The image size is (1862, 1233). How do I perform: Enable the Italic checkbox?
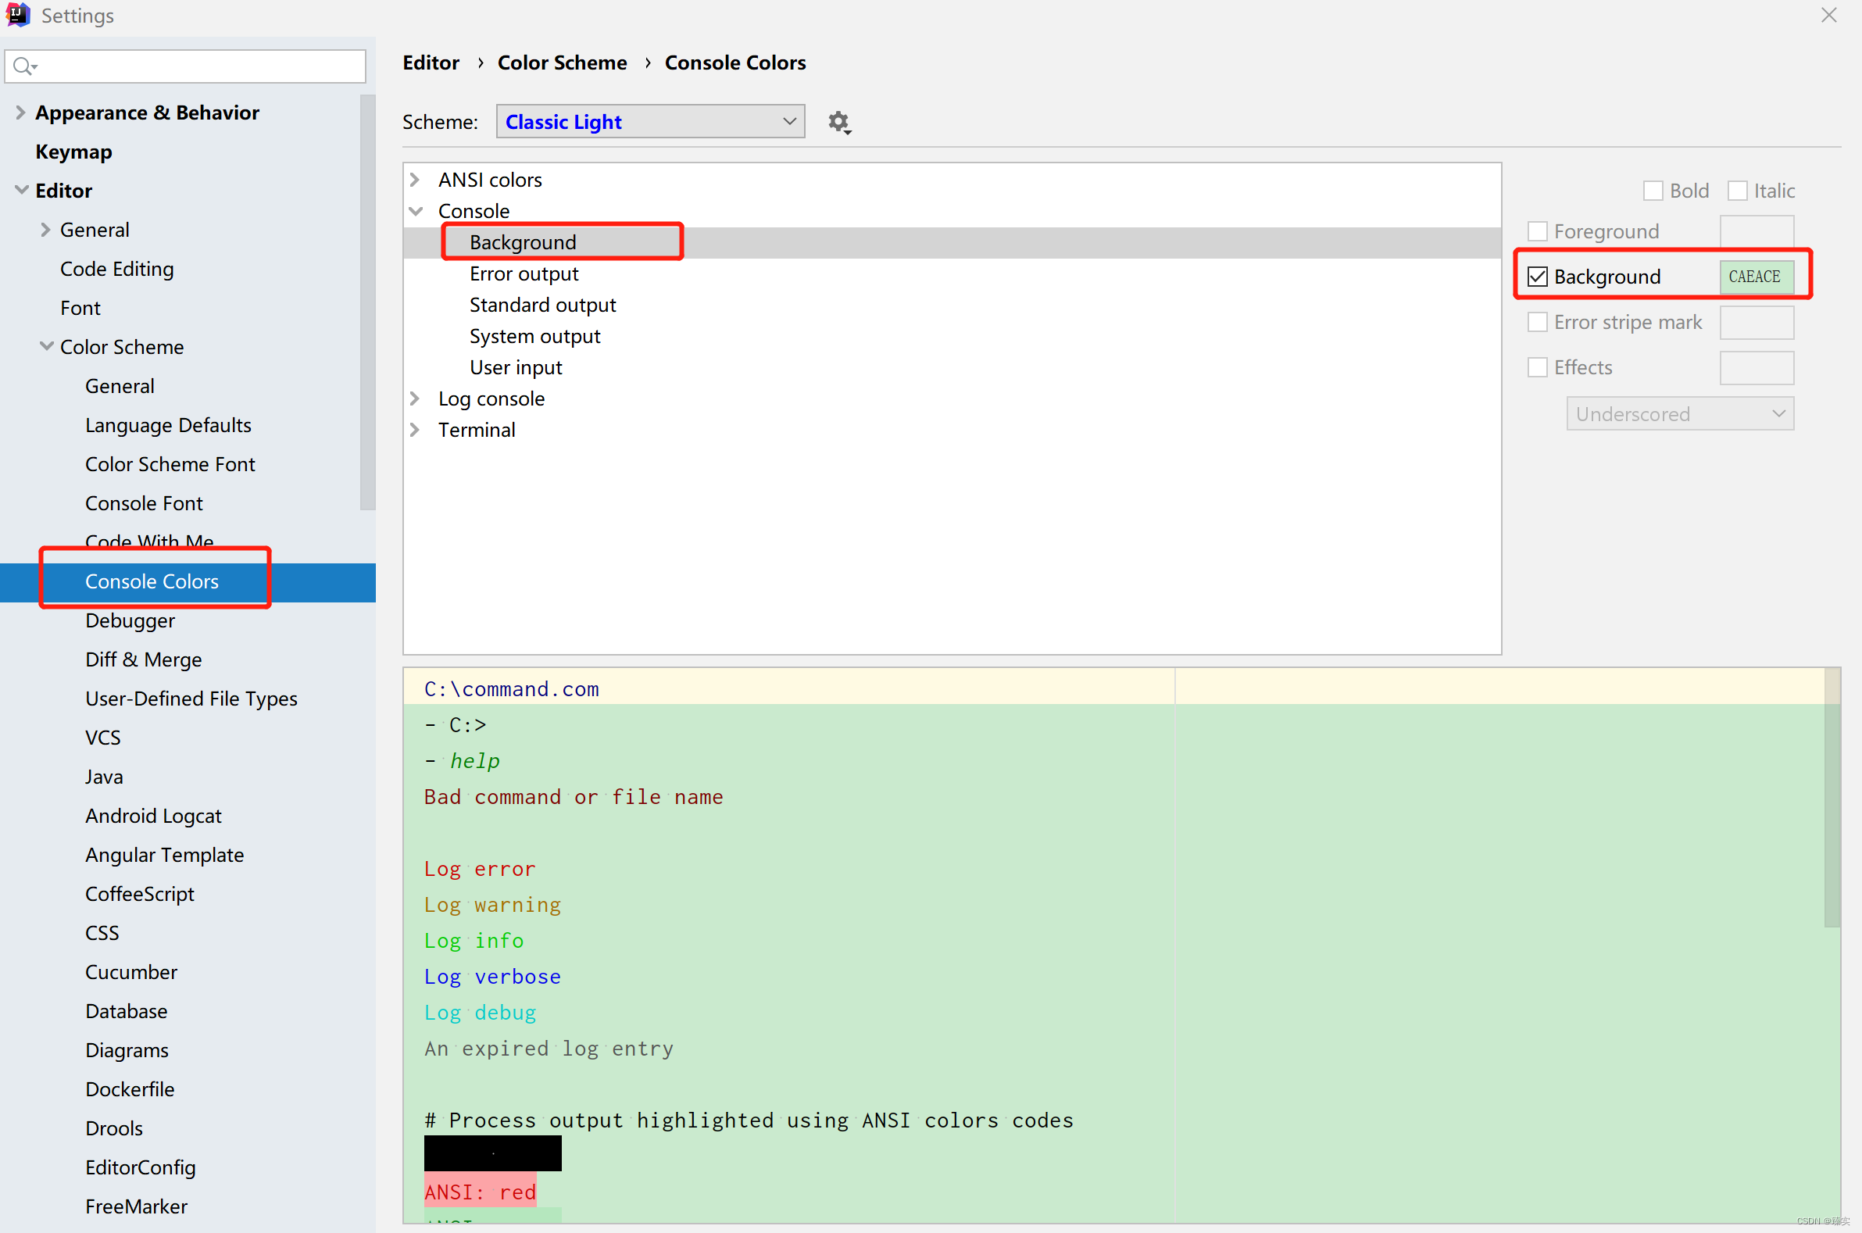click(1736, 191)
